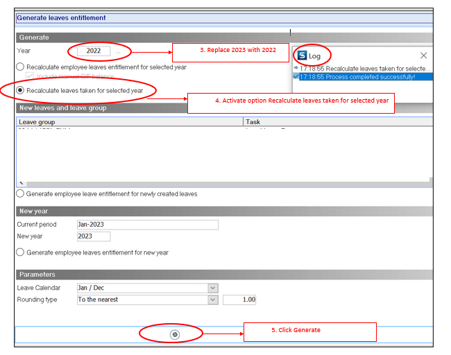451x355 pixels.
Task: Click the S logo in Log popup
Action: point(302,55)
